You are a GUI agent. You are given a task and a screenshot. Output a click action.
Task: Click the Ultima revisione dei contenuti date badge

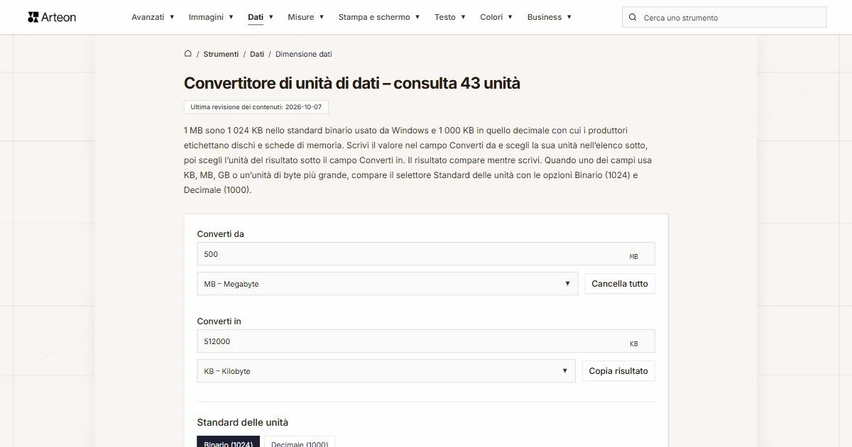(x=256, y=107)
